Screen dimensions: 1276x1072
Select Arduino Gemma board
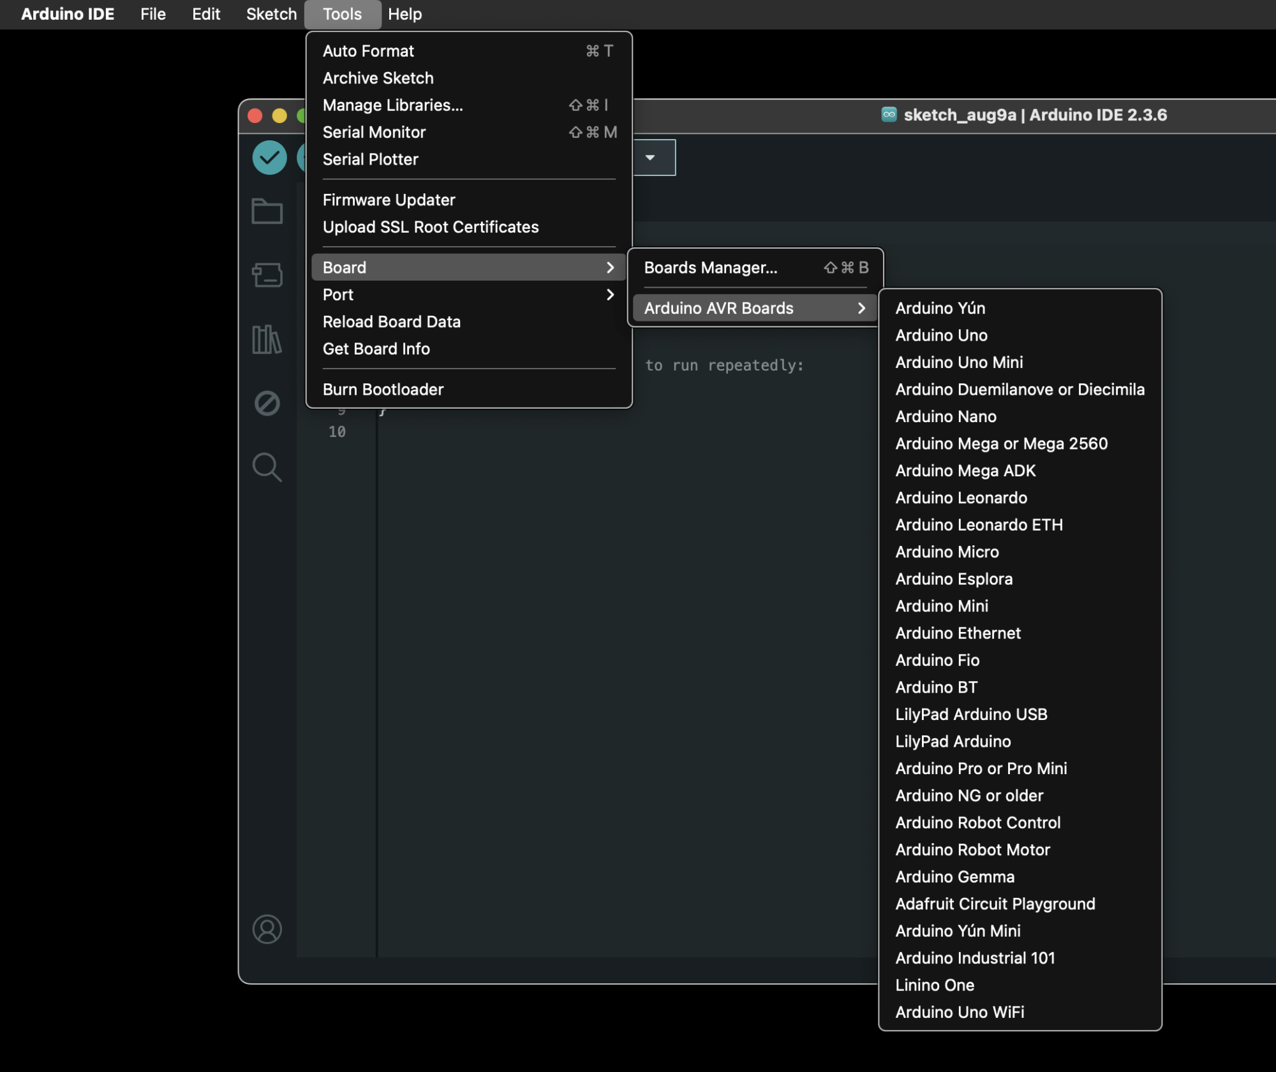coord(1020,877)
